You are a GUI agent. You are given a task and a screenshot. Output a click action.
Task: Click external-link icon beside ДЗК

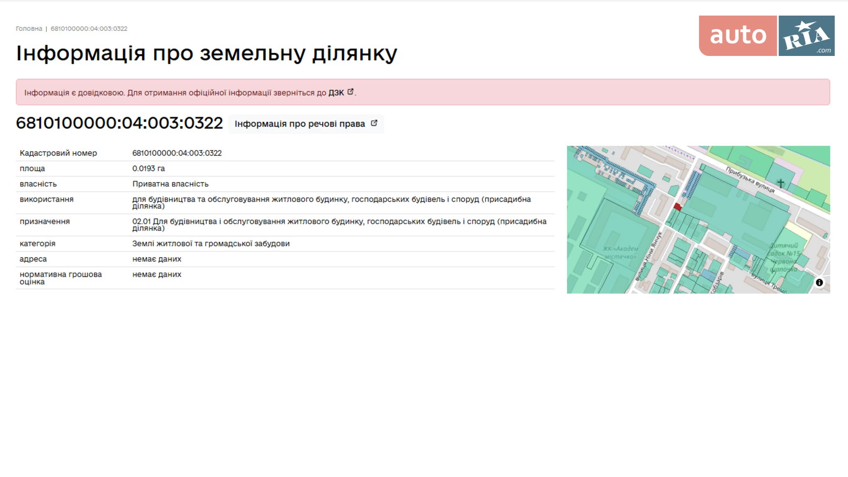tap(350, 92)
